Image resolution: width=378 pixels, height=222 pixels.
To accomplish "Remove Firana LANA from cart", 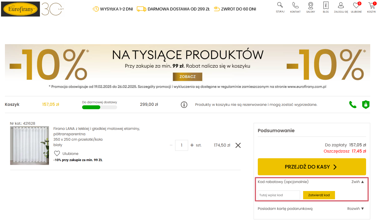I will (238, 145).
